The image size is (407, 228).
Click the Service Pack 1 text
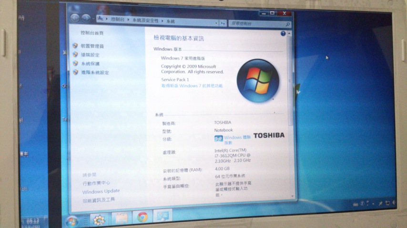tap(175, 79)
